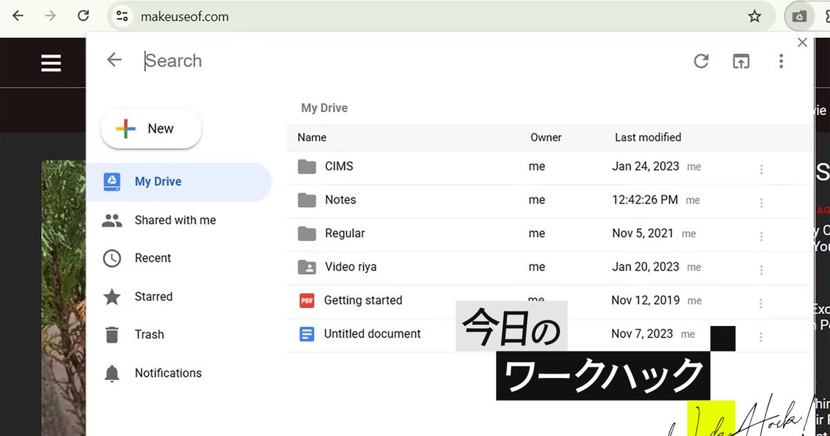The height and width of the screenshot is (436, 830).
Task: Select the file name 'Notes'
Action: 340,200
